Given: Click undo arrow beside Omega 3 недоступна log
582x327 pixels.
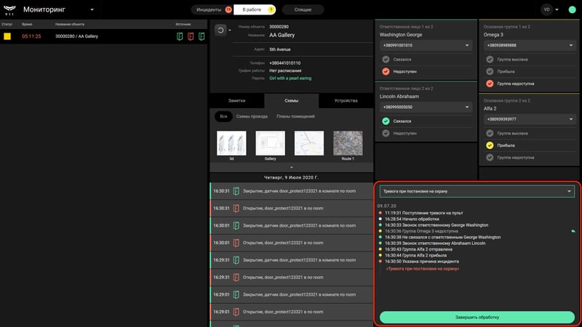Looking at the screenshot, I should [573, 231].
